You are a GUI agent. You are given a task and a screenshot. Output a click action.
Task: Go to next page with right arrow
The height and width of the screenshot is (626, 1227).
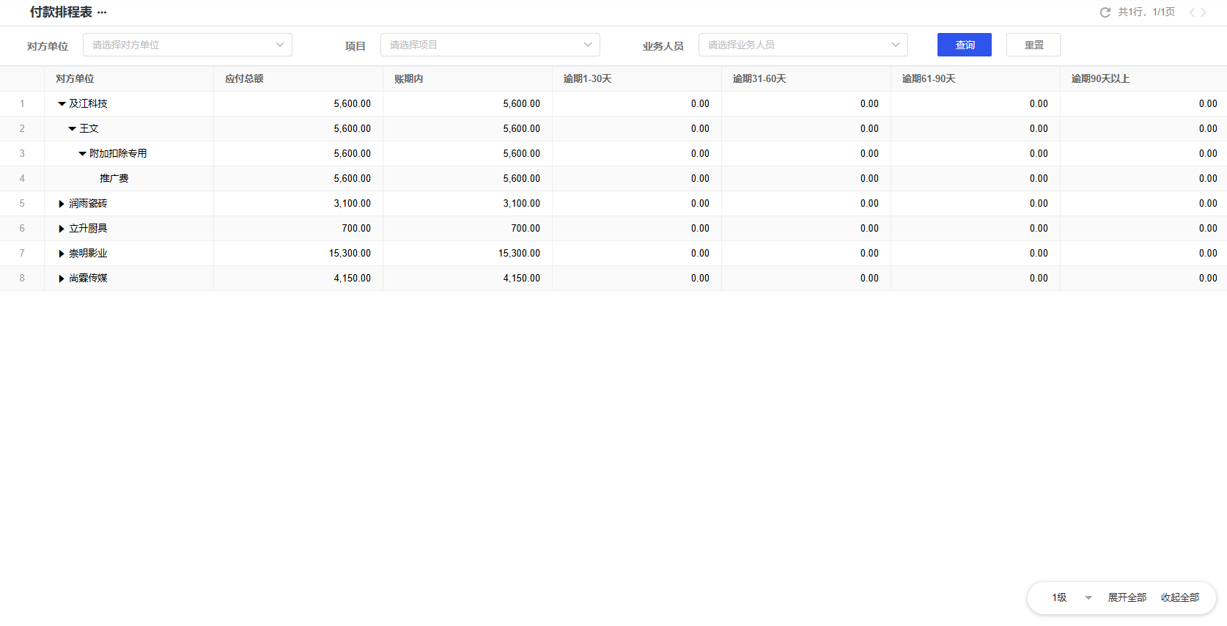(x=1204, y=12)
